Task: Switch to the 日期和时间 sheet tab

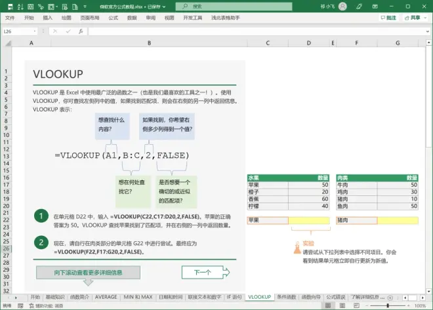Action: coord(171,297)
